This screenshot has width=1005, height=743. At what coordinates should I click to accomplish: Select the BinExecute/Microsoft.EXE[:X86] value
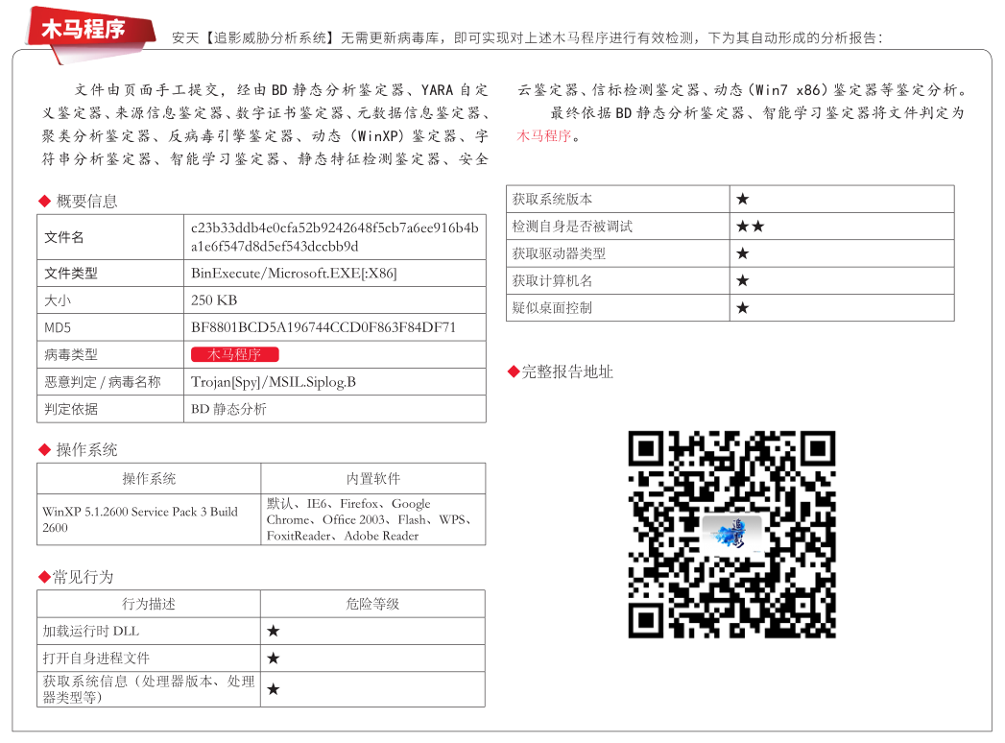pos(294,273)
